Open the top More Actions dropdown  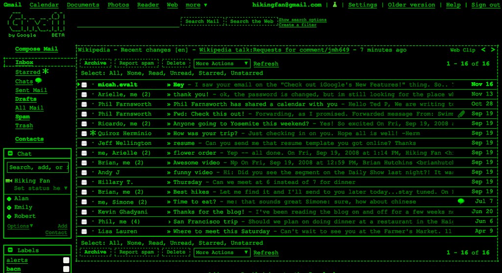click(222, 63)
